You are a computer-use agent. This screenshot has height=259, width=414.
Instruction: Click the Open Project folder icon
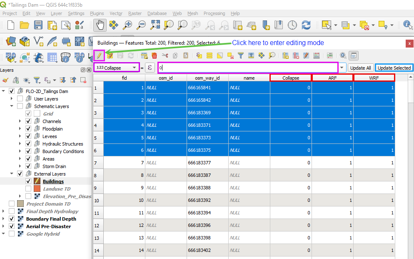(25, 25)
